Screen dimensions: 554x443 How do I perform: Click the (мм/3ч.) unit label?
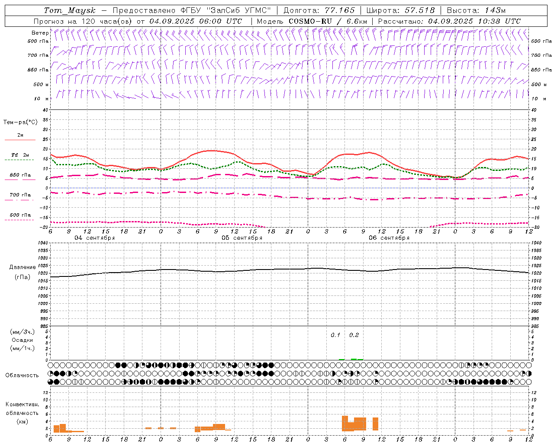tap(23, 332)
